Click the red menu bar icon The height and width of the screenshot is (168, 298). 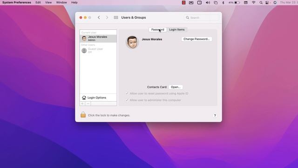[x=183, y=2]
